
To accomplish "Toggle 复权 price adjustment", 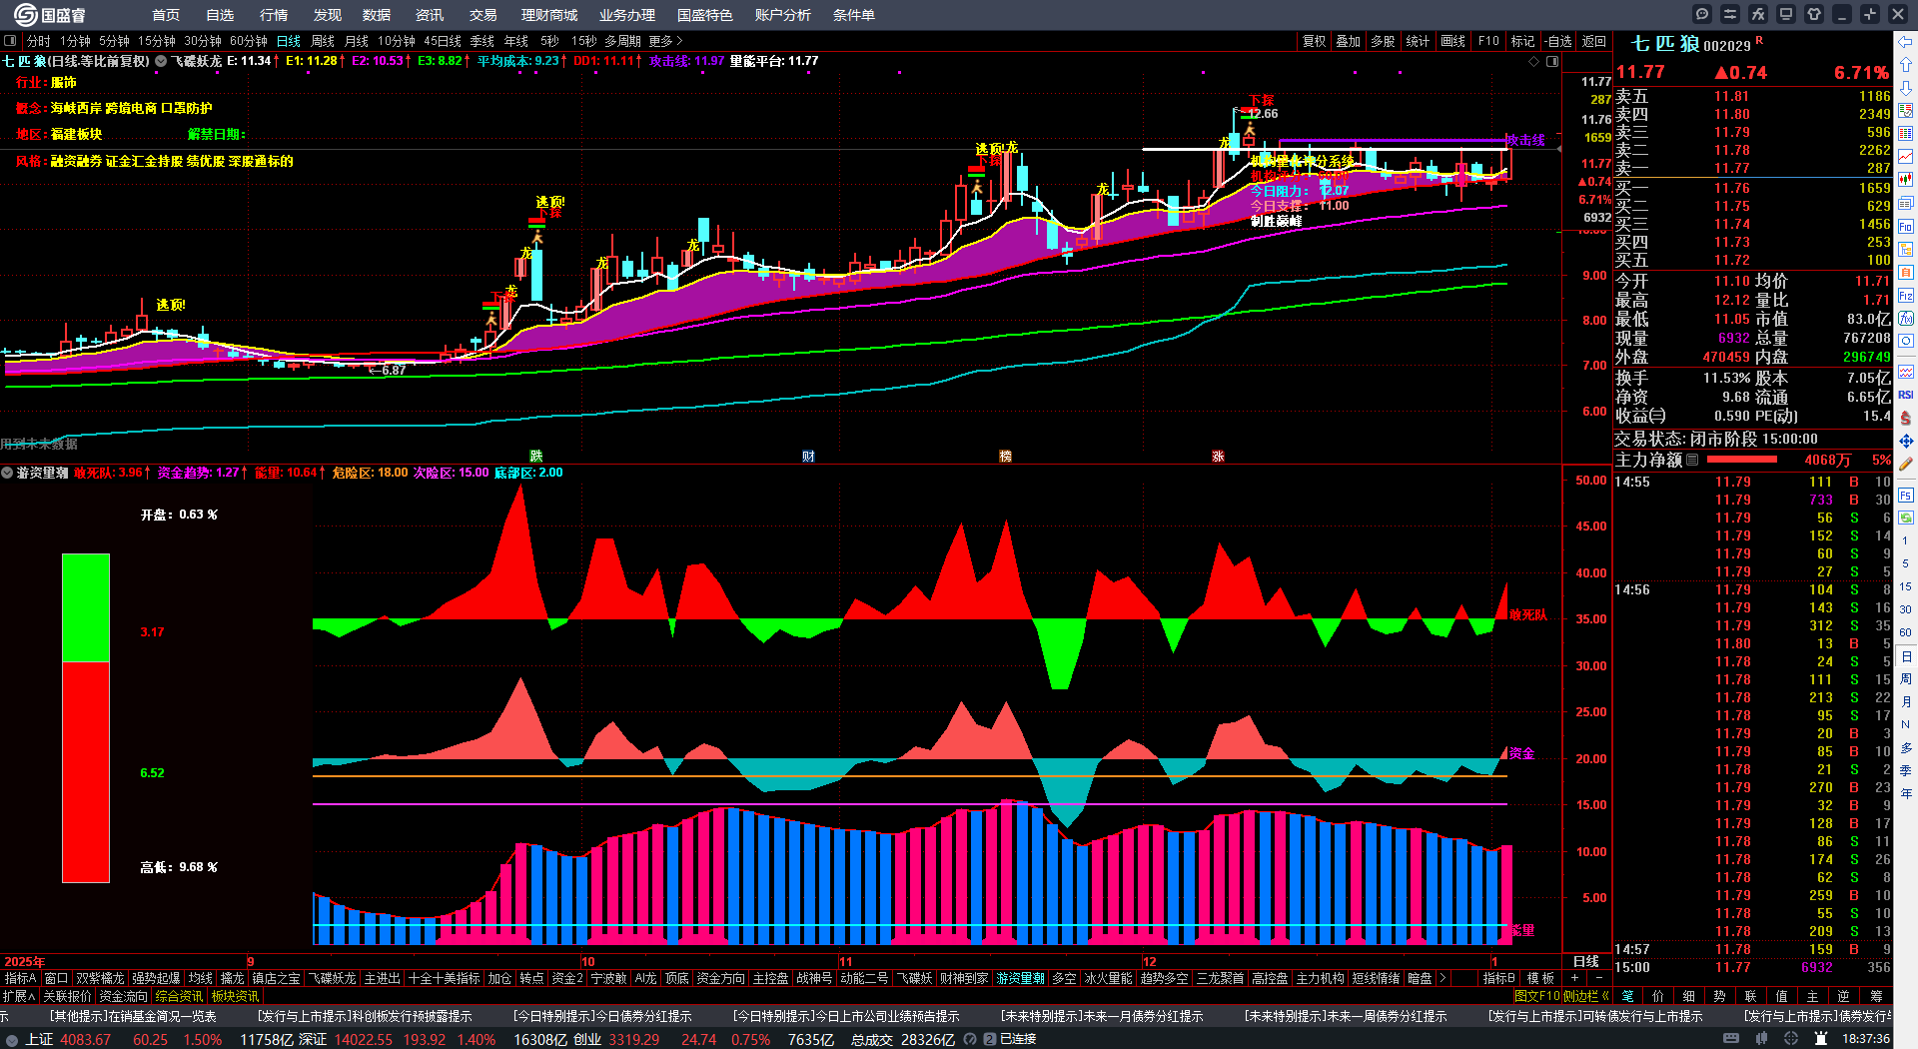I will pos(1314,41).
